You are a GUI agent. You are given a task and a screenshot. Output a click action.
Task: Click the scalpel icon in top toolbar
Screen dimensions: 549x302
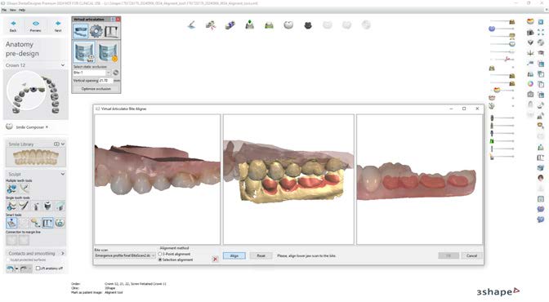[x=191, y=24]
